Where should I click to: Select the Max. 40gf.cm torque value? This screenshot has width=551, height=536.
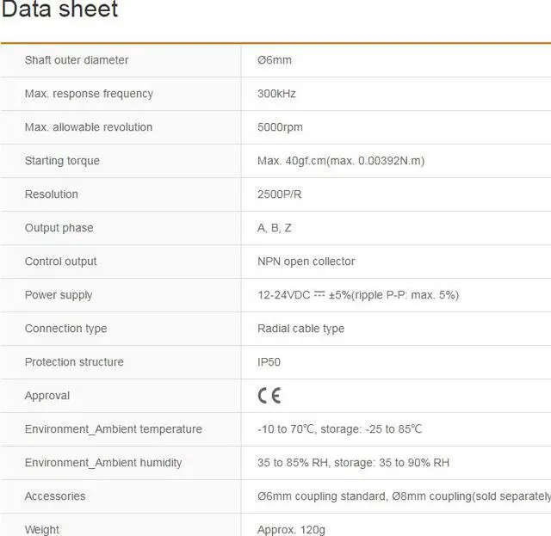[340, 161]
